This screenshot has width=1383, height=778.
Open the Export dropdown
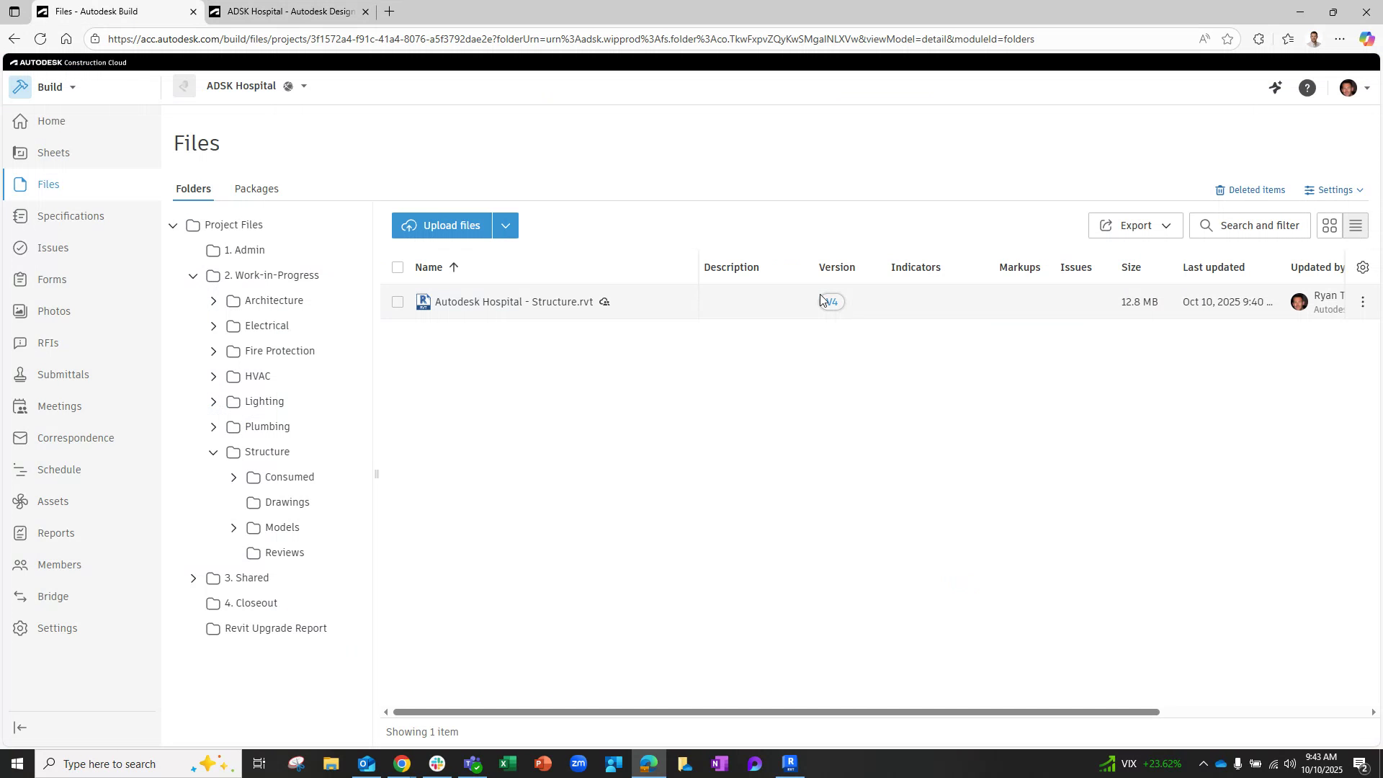tap(1134, 225)
